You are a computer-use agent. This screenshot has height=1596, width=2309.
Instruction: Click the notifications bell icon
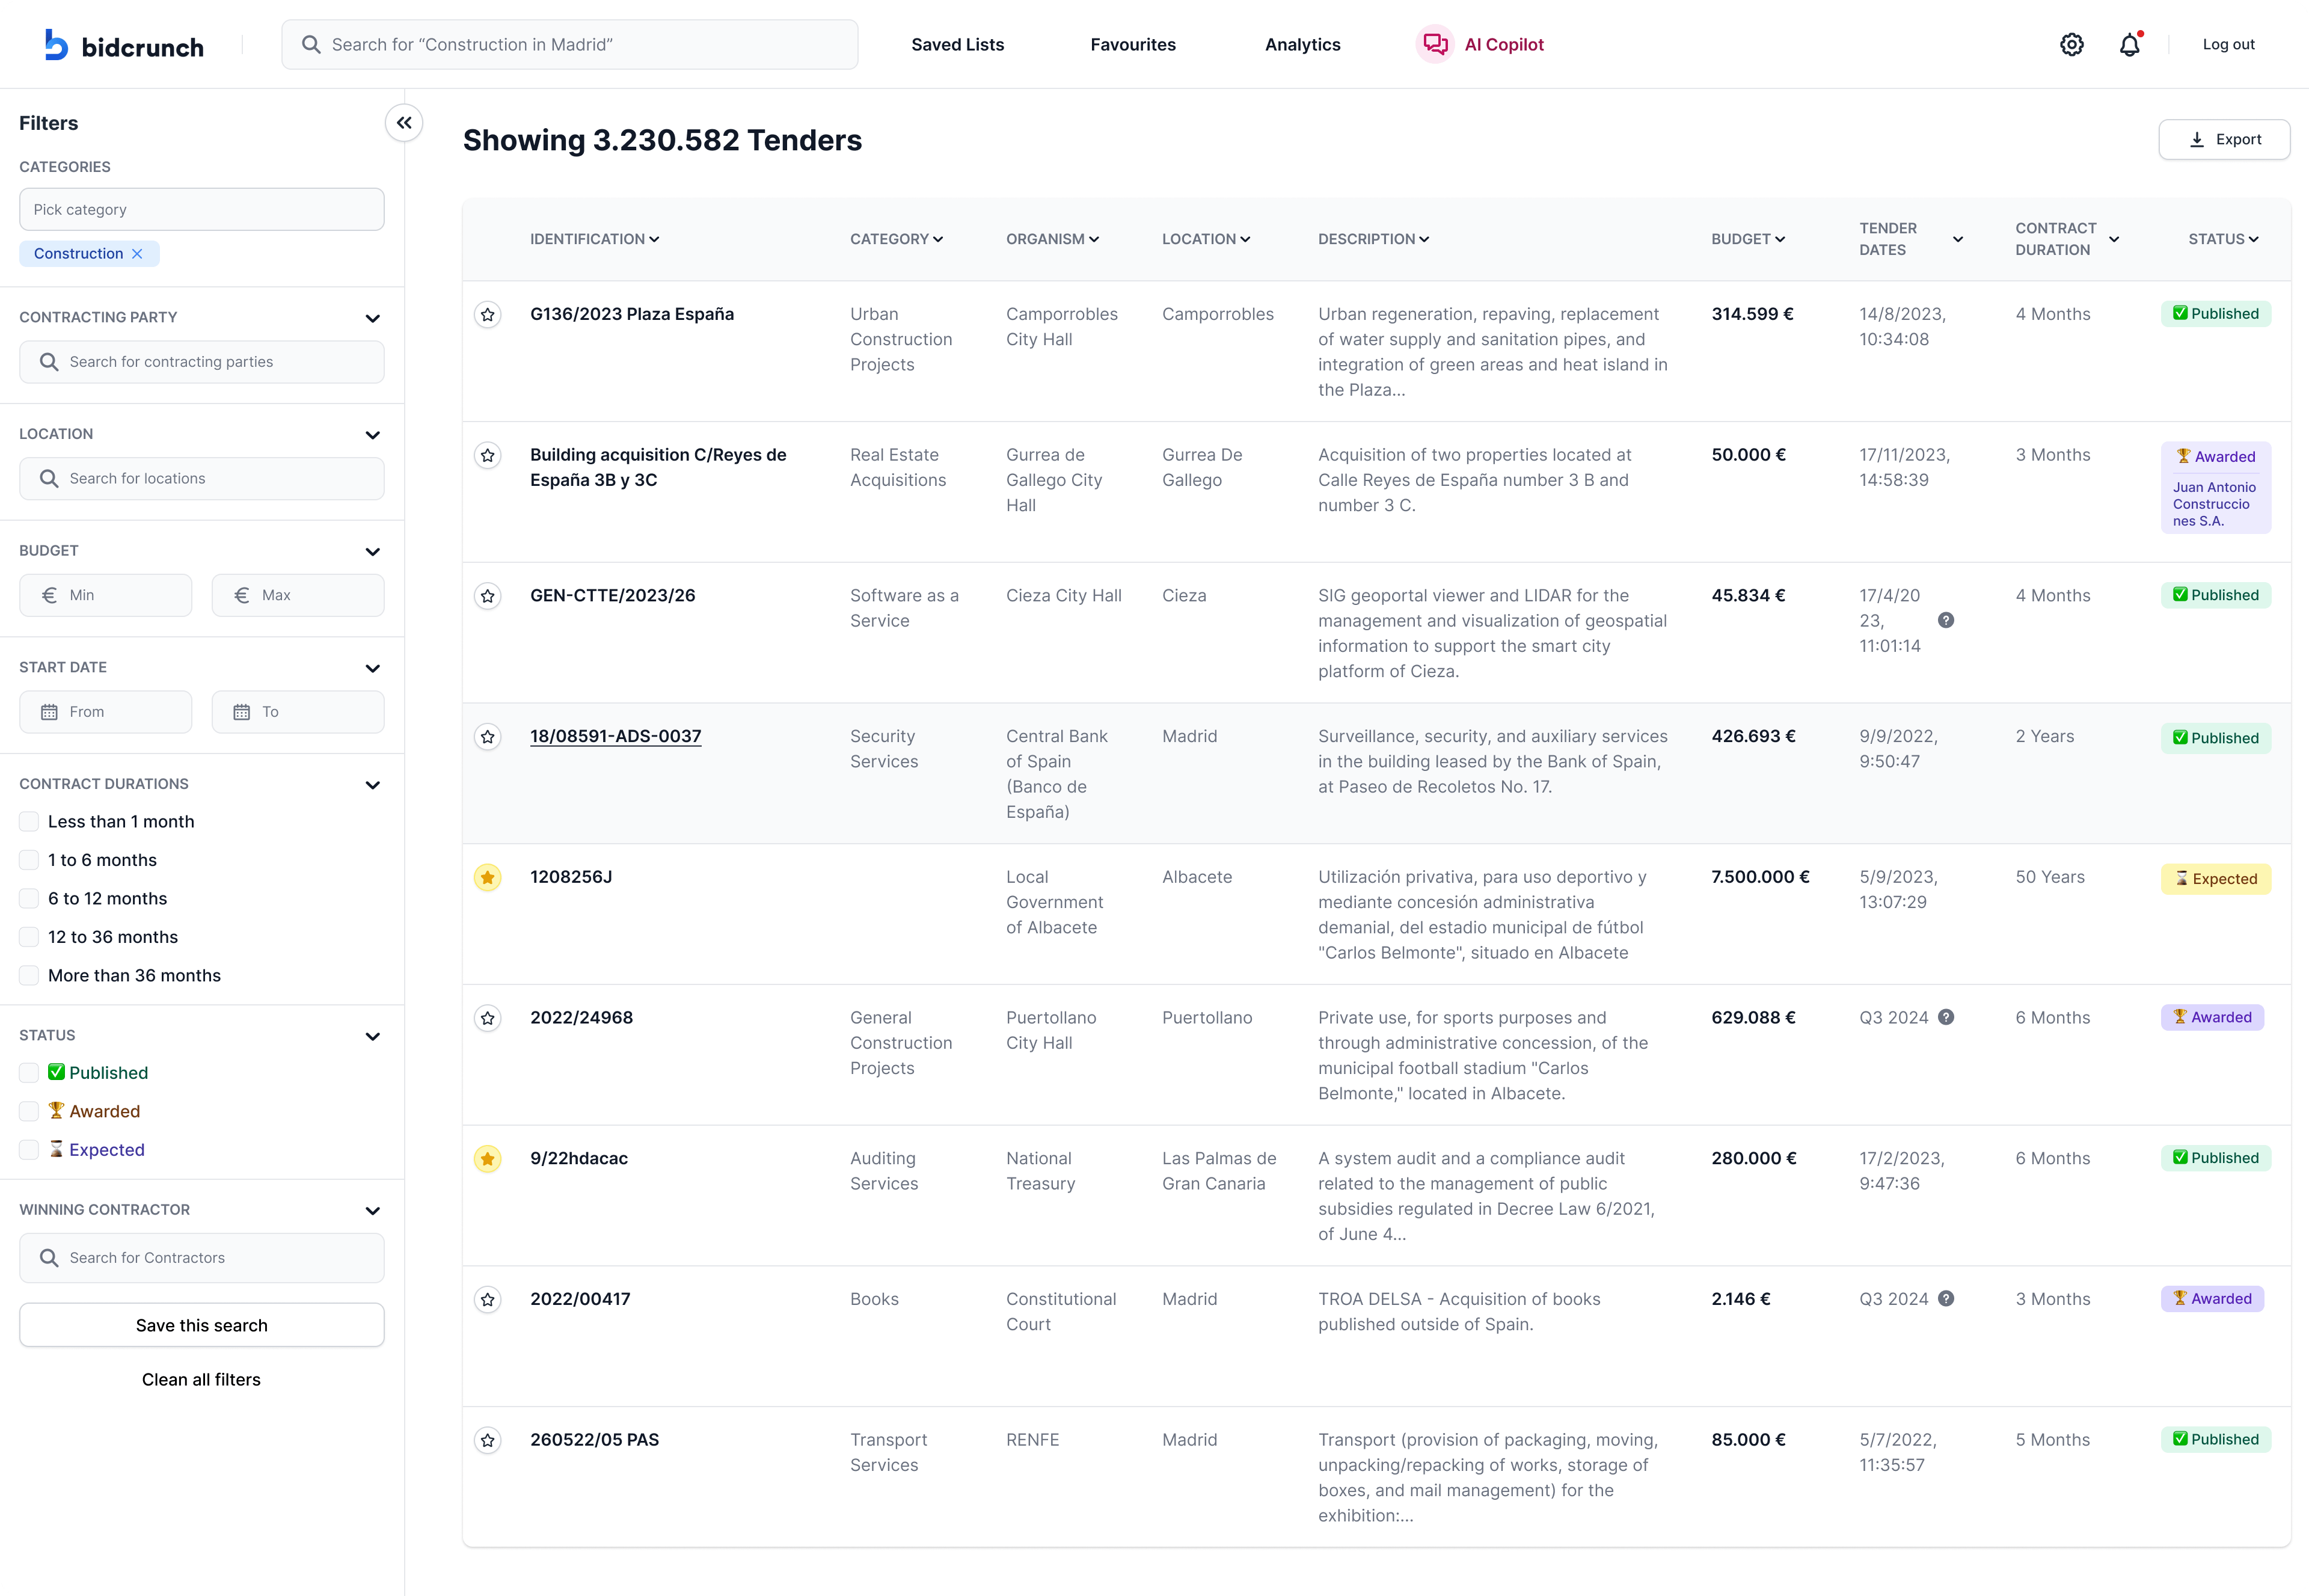(2129, 45)
